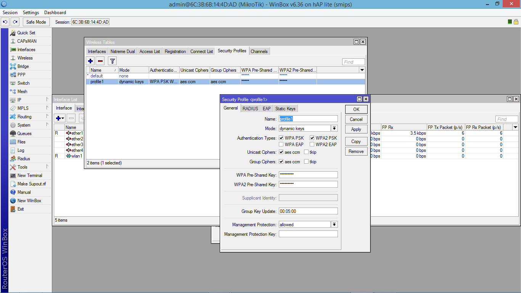Open Switch in the sidebar

(x=23, y=83)
